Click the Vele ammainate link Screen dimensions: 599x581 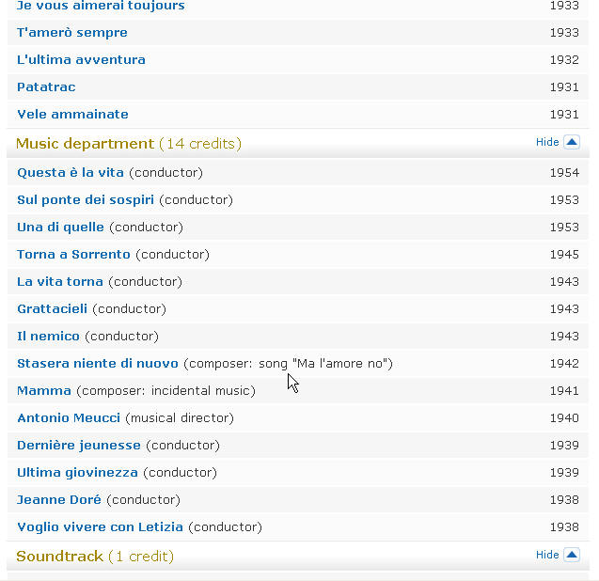pyautogui.click(x=73, y=114)
